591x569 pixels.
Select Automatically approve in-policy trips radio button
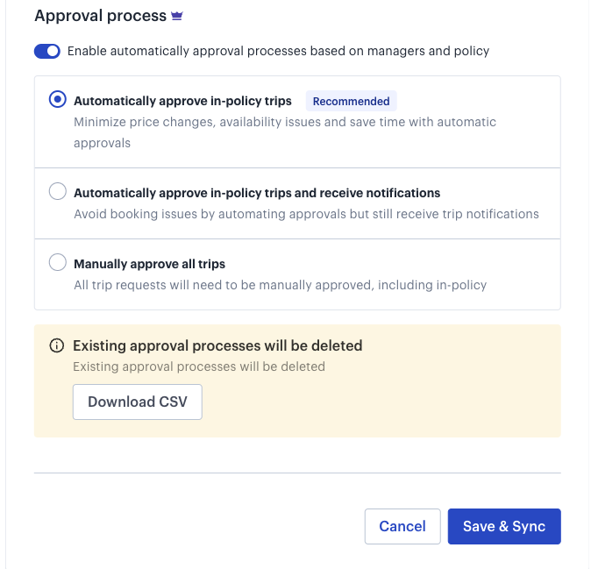click(58, 99)
